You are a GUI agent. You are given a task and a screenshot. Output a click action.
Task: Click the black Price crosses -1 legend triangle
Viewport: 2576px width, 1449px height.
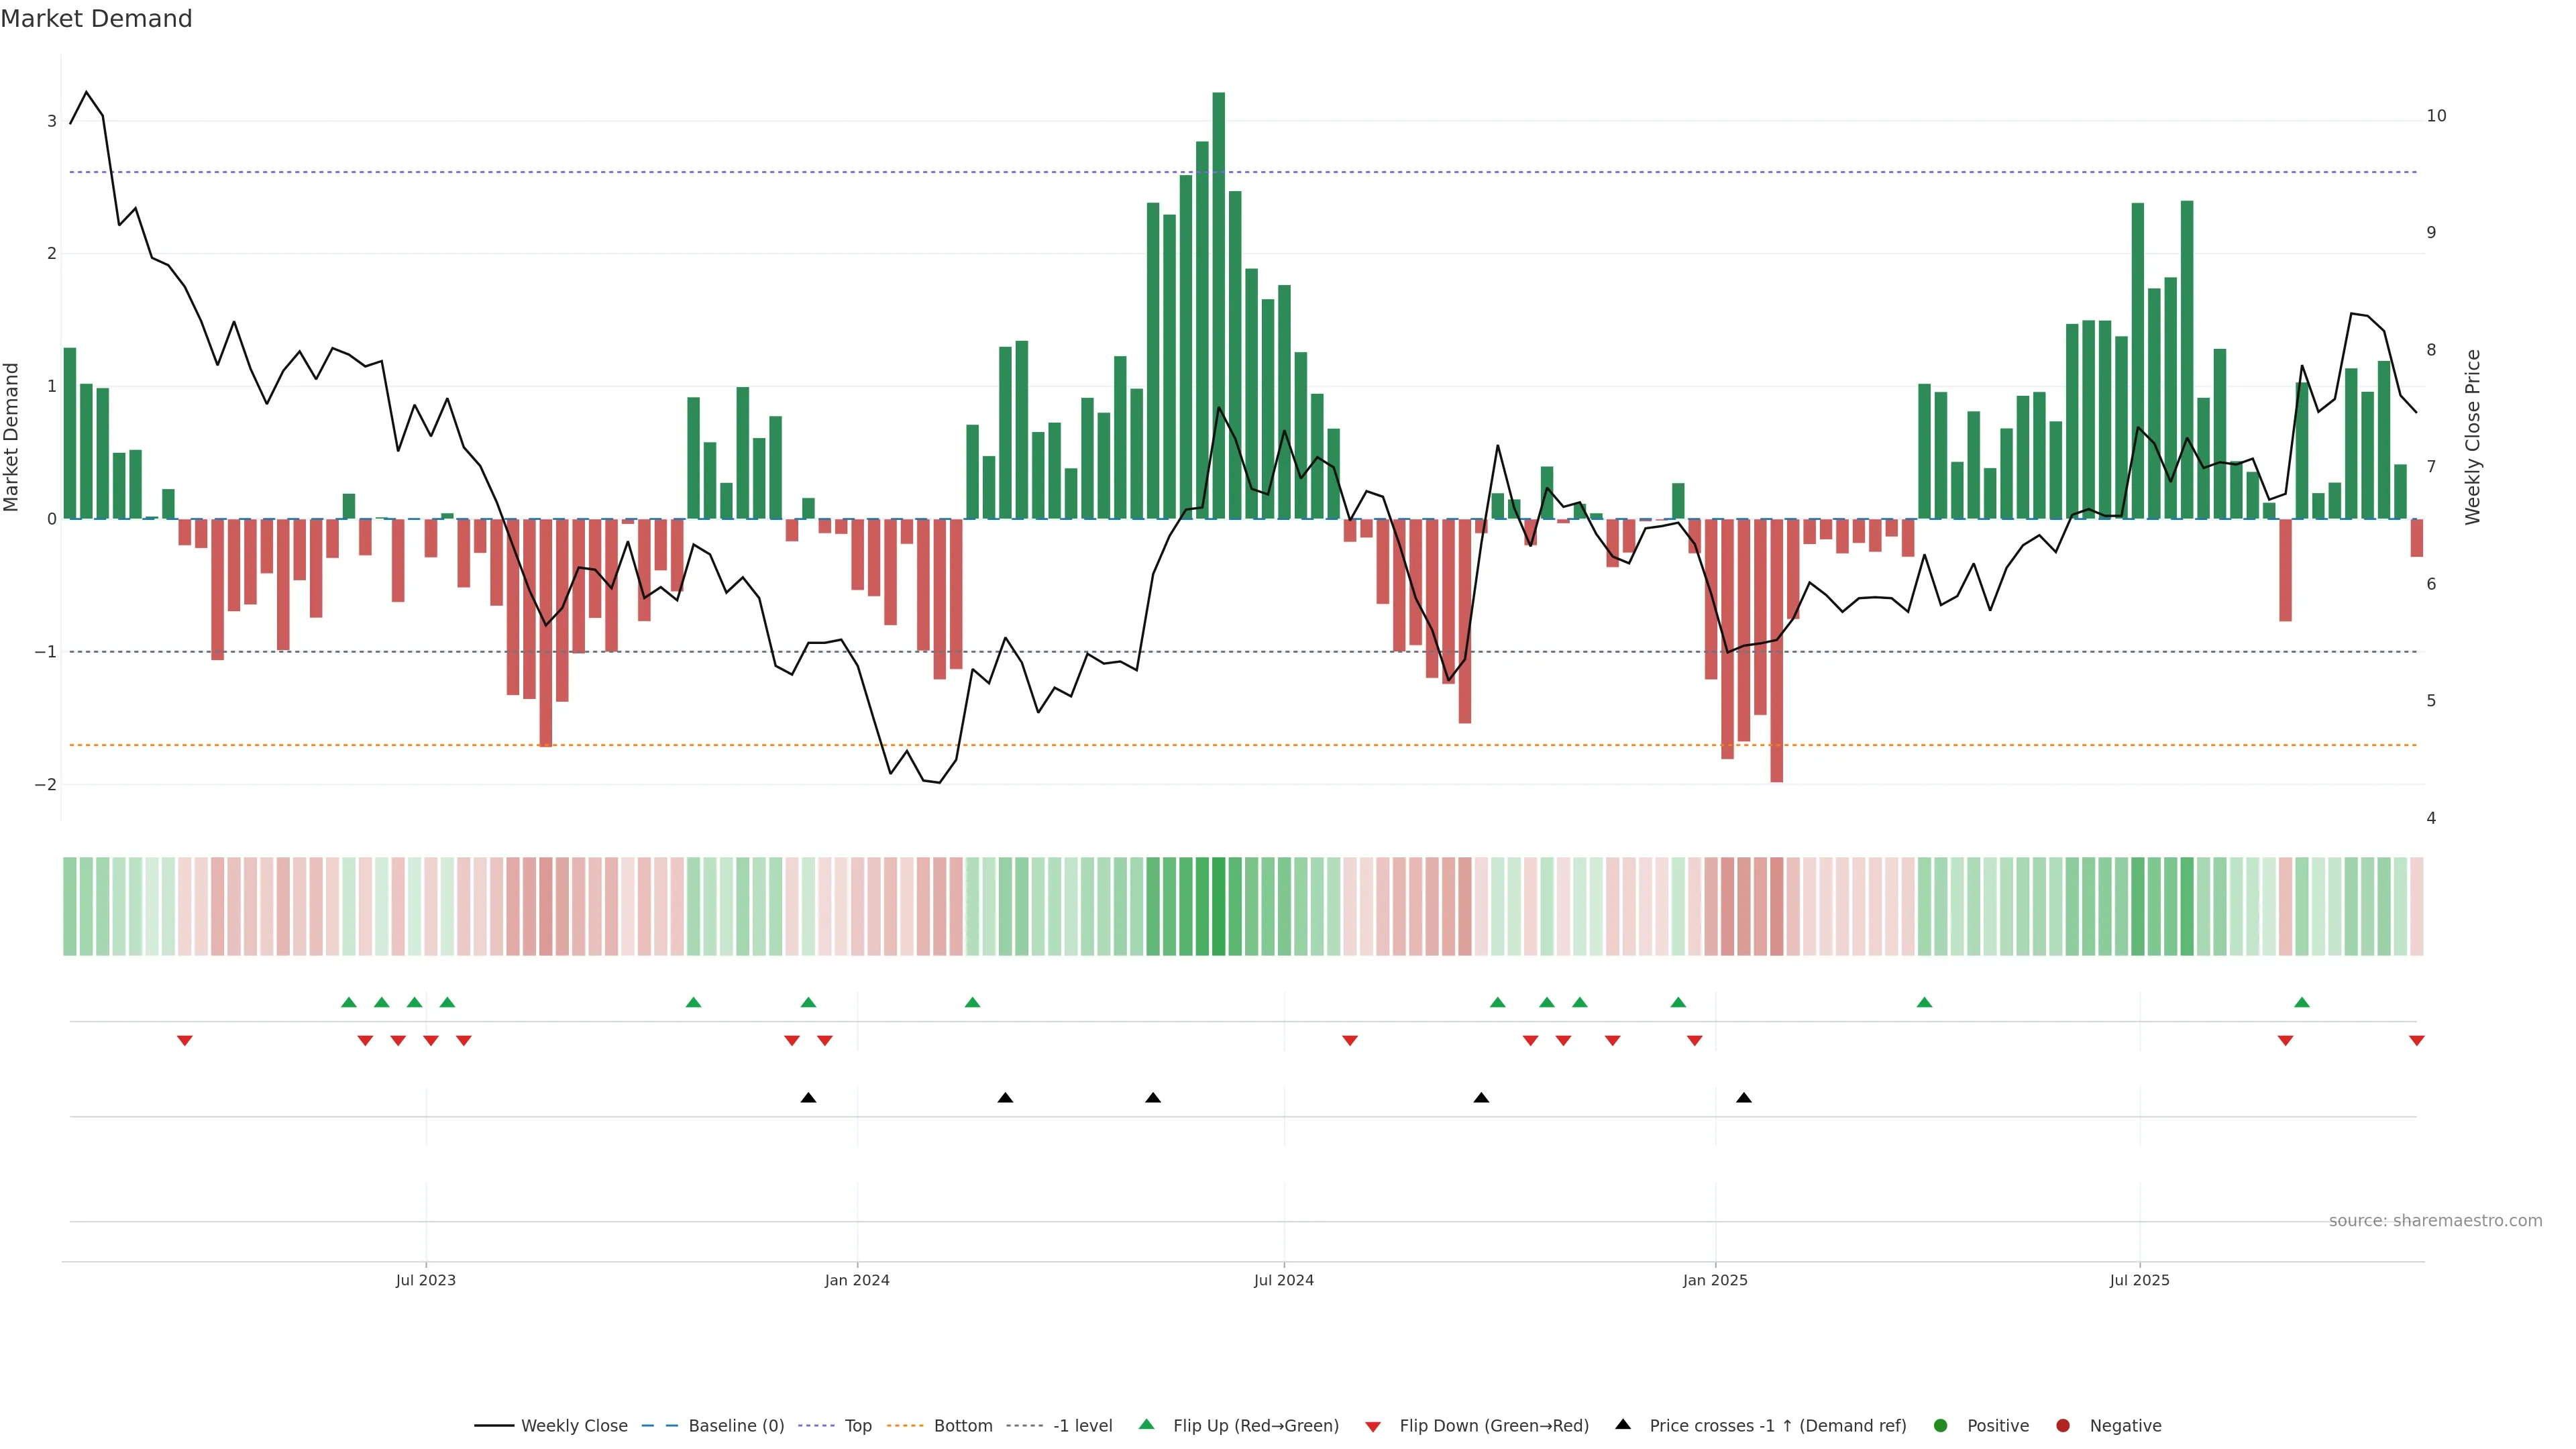(x=1623, y=1424)
